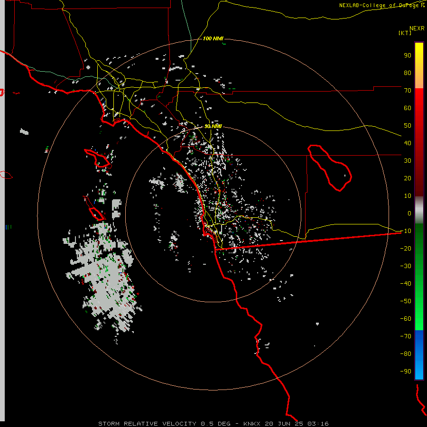This screenshot has height=427, width=427.
Task: Select the 100 NMI range ring label
Action: coord(213,38)
